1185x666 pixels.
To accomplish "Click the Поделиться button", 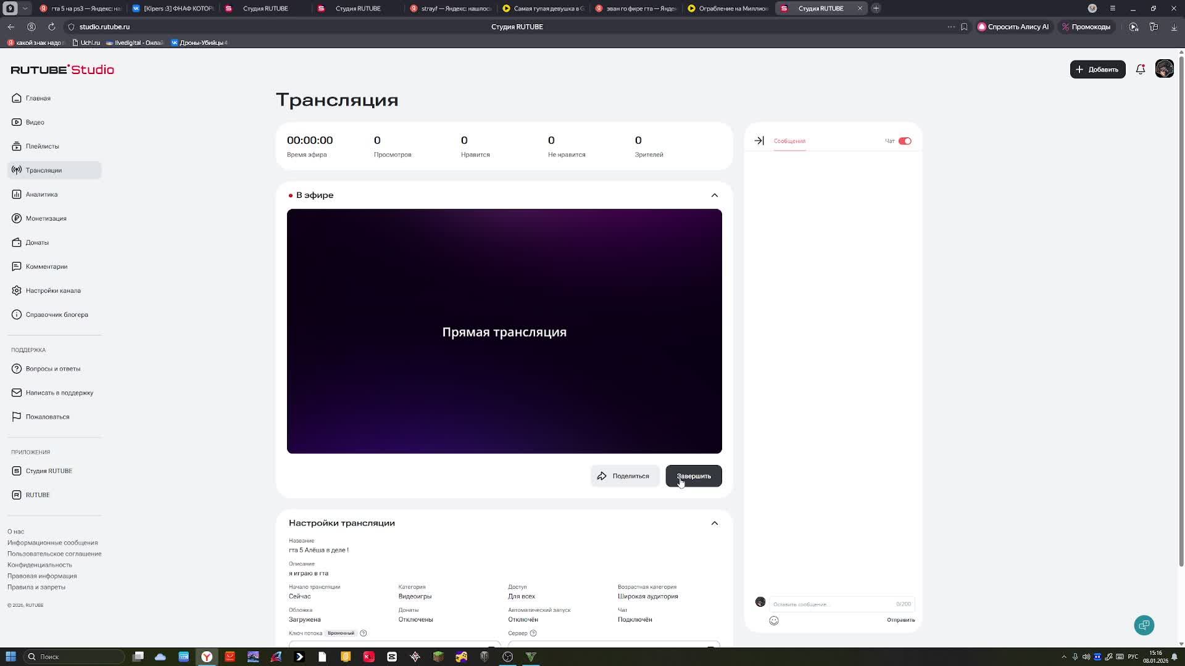I will (624, 476).
